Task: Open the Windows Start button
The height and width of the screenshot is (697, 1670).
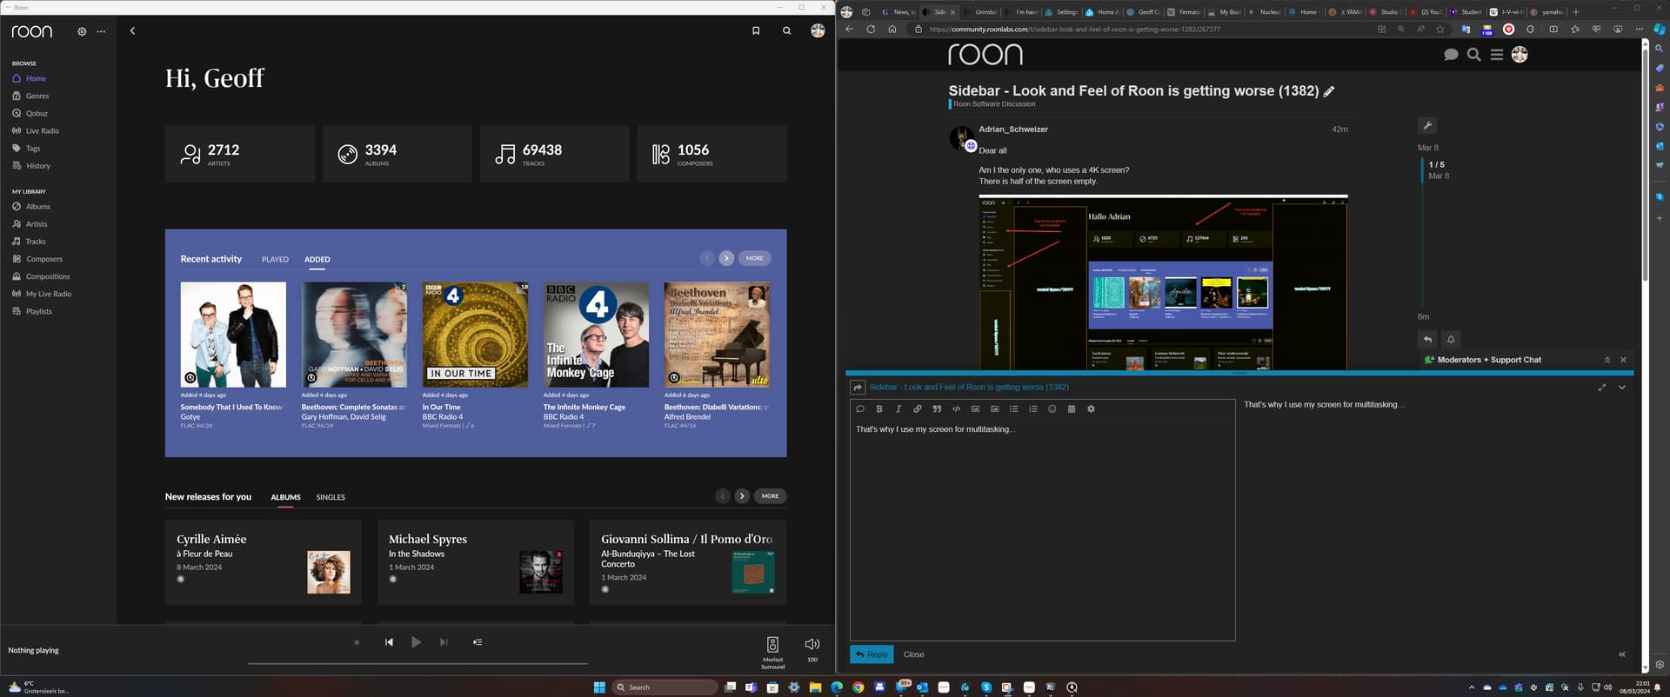Action: click(599, 687)
